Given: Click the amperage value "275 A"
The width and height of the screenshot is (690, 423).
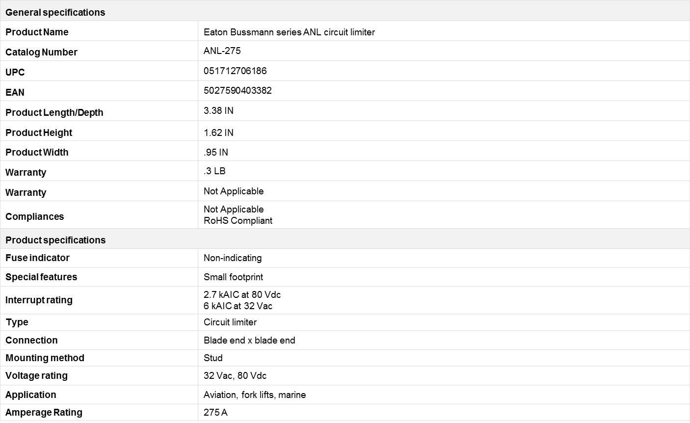Looking at the screenshot, I should tap(215, 412).
